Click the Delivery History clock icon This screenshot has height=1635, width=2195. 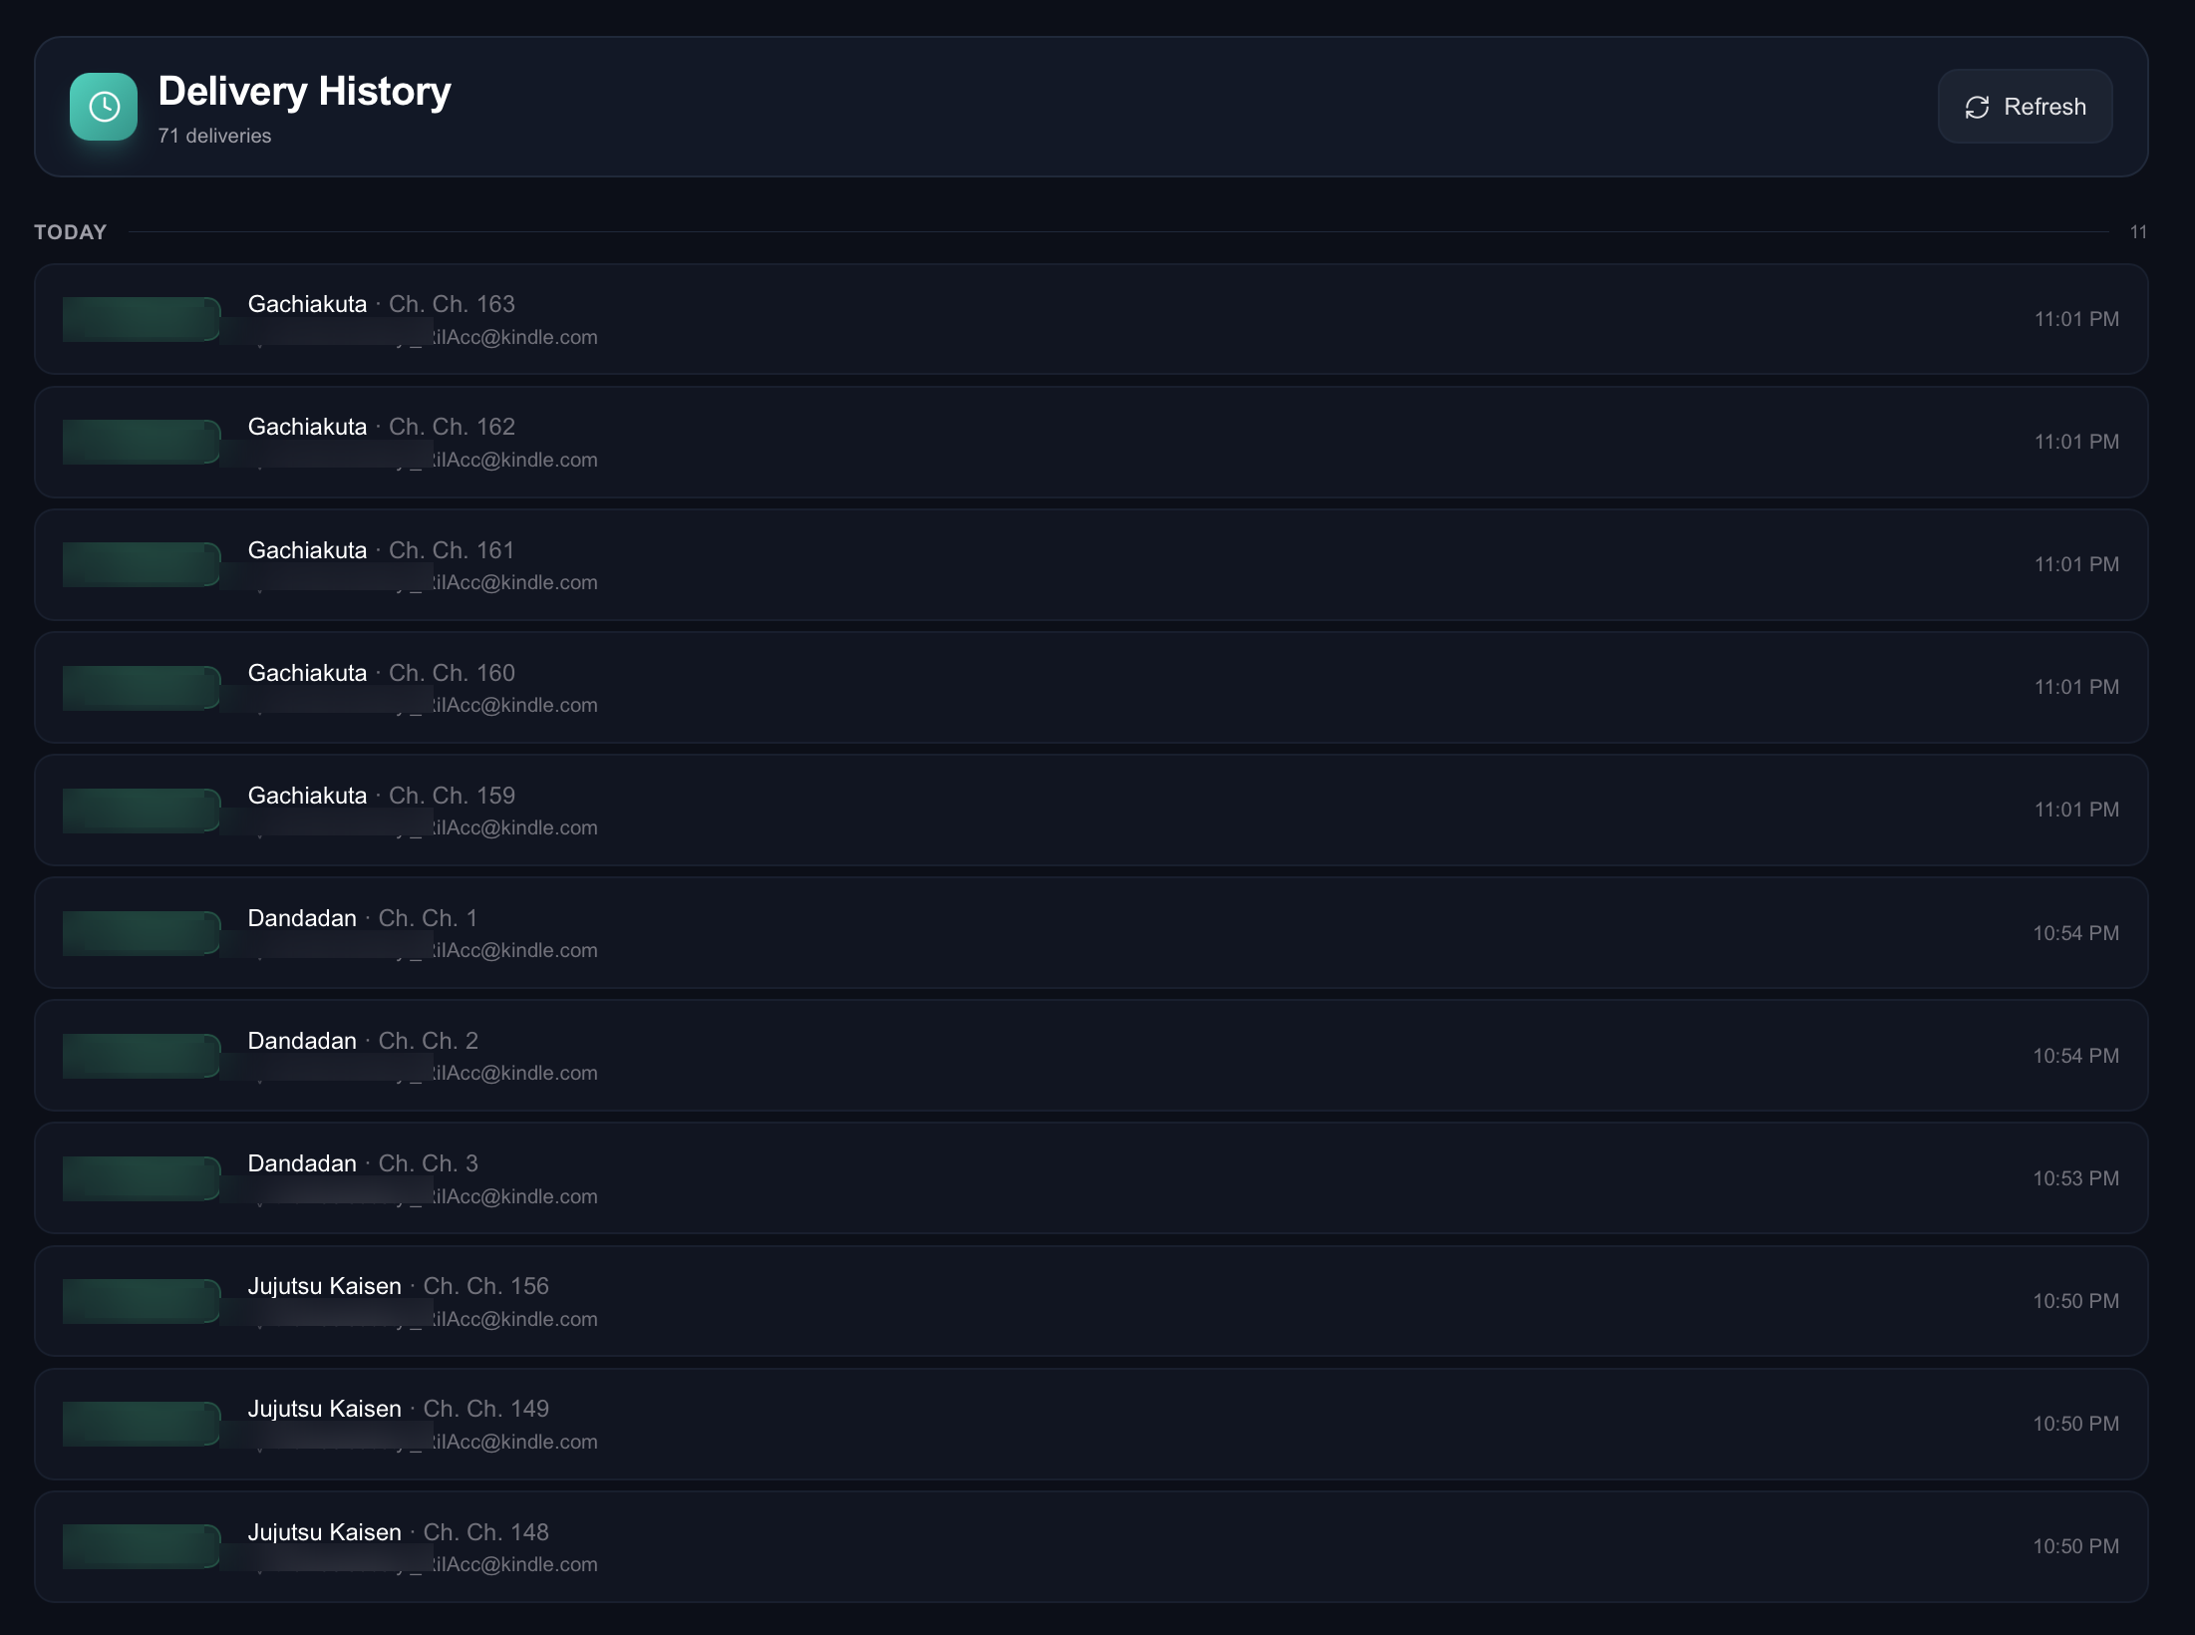[x=104, y=107]
